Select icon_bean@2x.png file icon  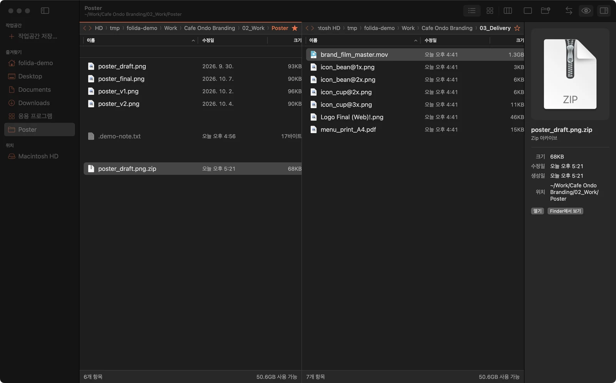[x=313, y=80]
